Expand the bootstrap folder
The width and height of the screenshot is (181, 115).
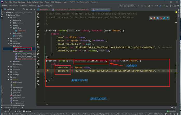9,38
